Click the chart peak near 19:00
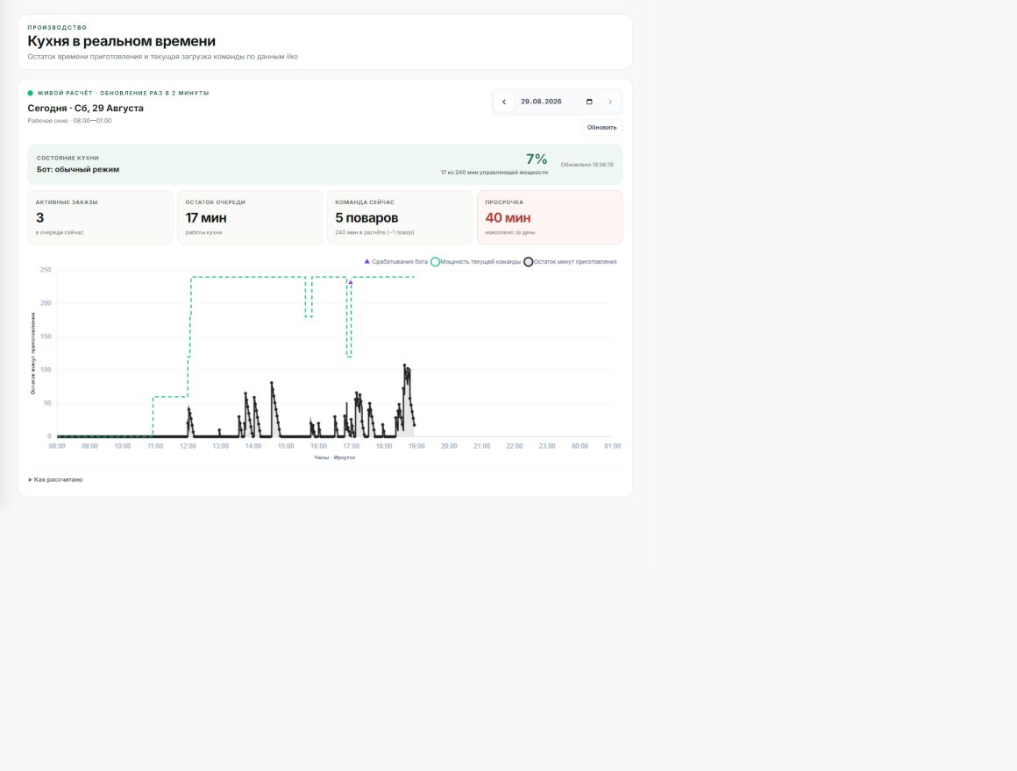Screen dimensions: 1017x771 point(405,365)
